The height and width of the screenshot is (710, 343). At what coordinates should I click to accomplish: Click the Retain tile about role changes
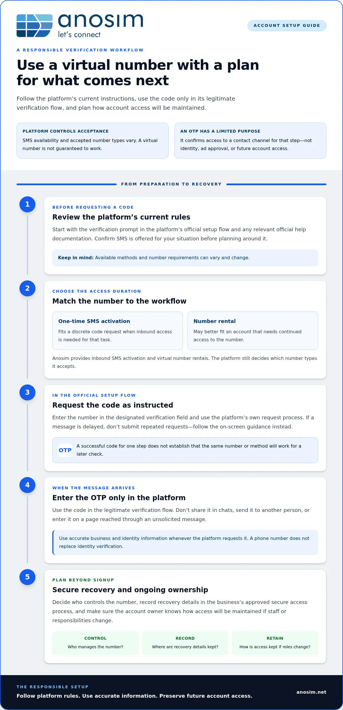point(275,643)
